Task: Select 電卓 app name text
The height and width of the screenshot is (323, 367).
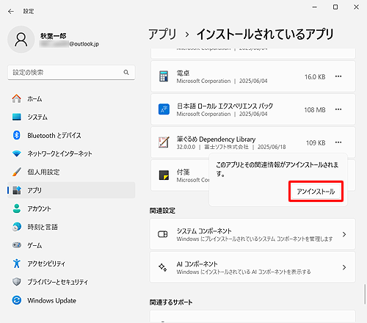Action: [183, 73]
